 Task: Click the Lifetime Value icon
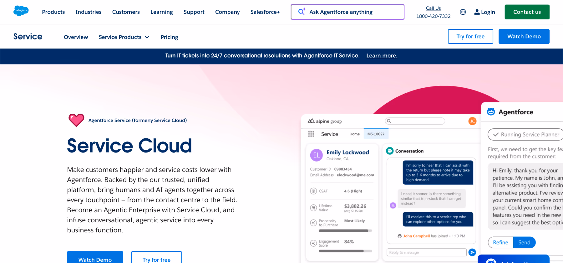click(x=313, y=208)
